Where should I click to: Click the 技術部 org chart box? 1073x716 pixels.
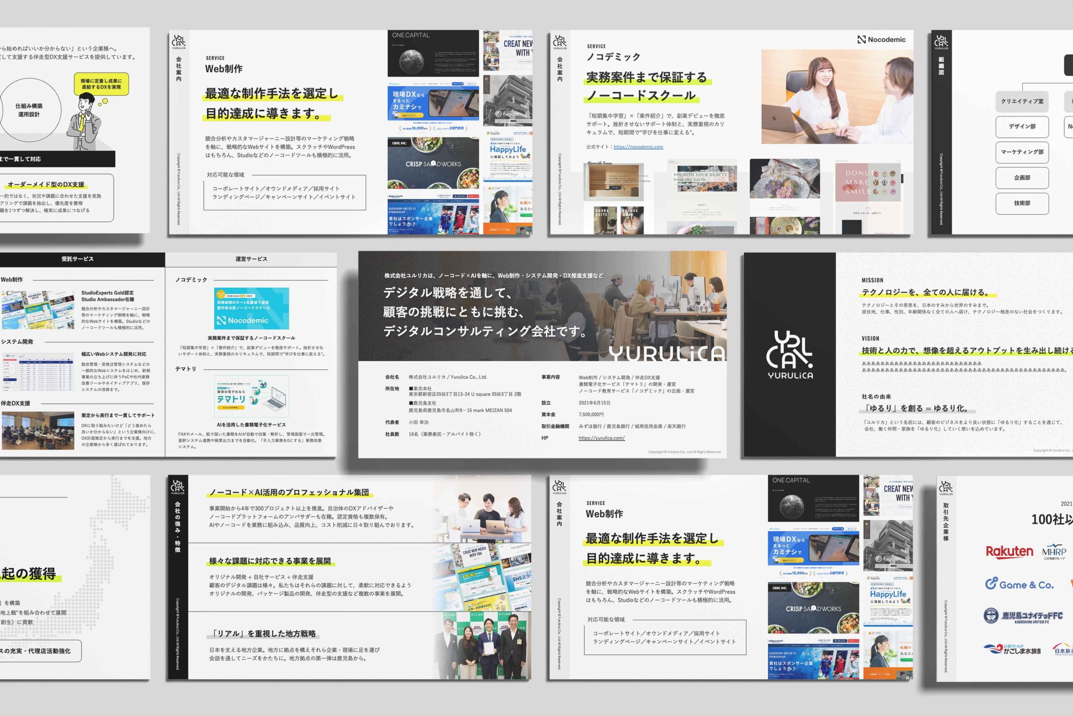click(1022, 203)
